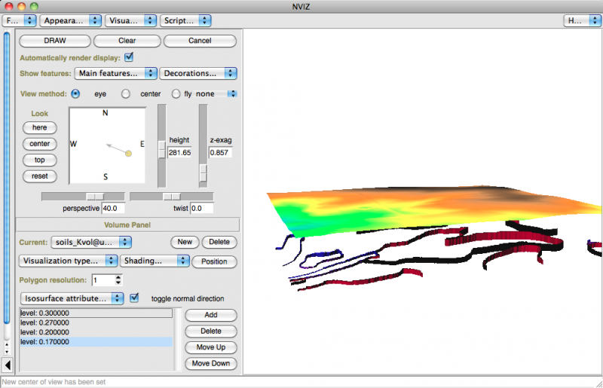This screenshot has height=388, width=603.
Task: Select the "center" view method radio button
Action: tap(126, 94)
